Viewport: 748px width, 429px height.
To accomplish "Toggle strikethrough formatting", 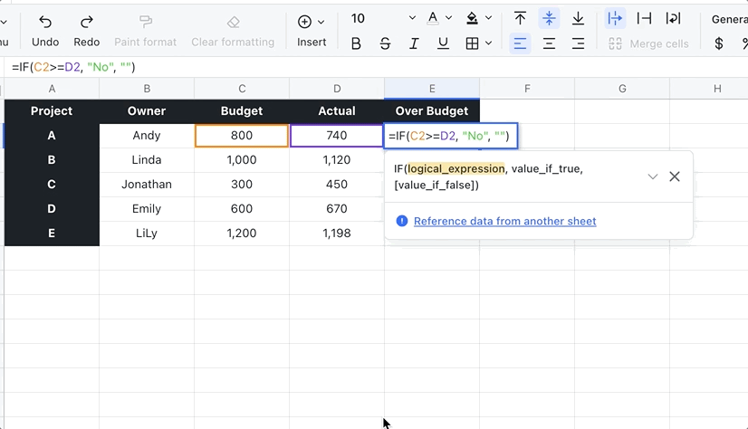I will click(385, 43).
